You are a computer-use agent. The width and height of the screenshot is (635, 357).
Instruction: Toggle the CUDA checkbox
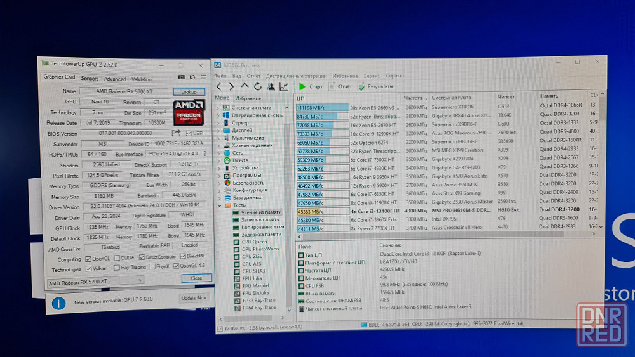[x=117, y=258]
